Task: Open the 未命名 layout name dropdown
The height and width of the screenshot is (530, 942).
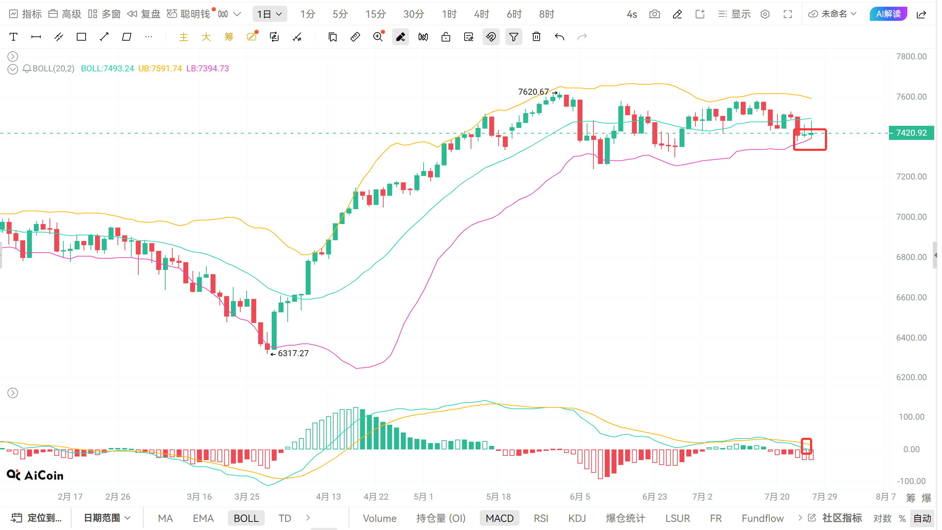Action: 832,14
